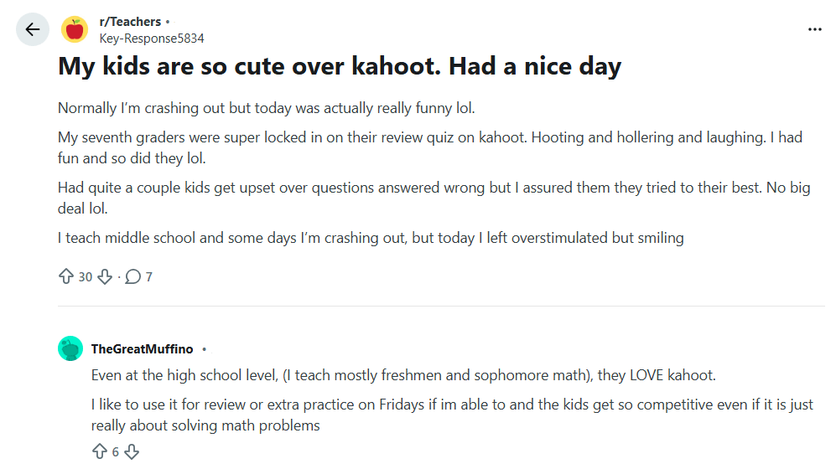Click the post title about Kahoot
The width and height of the screenshot is (836, 469).
coord(340,67)
